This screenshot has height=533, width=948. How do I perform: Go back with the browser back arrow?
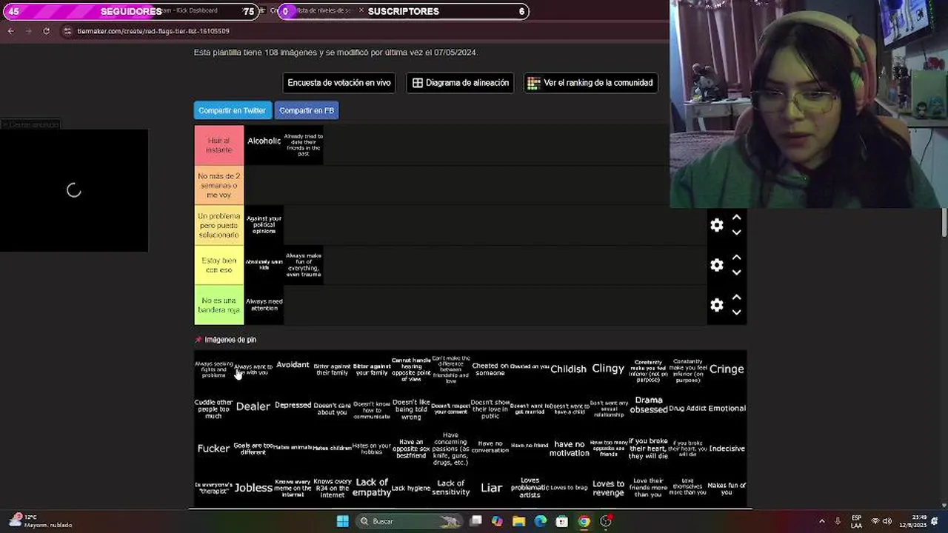pyautogui.click(x=11, y=31)
